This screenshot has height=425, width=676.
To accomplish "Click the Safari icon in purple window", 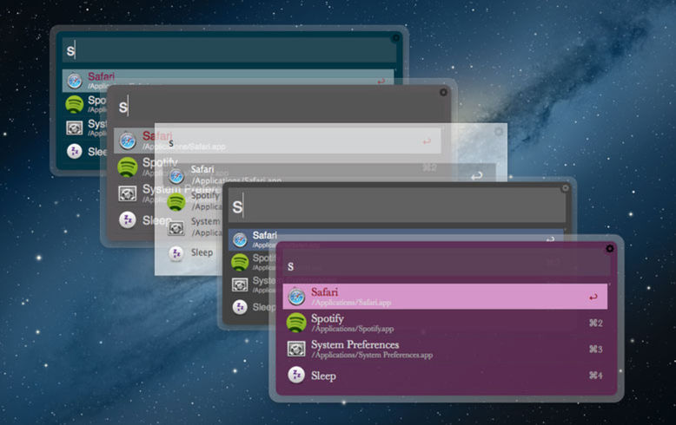I will point(296,297).
